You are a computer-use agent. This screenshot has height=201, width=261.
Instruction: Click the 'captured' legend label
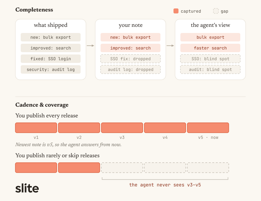click(x=191, y=11)
